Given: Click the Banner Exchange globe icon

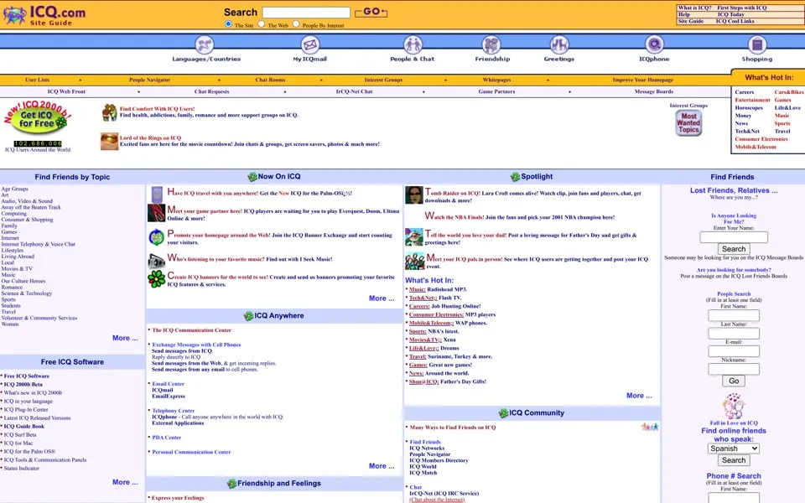Looking at the screenshot, I should click(x=156, y=237).
